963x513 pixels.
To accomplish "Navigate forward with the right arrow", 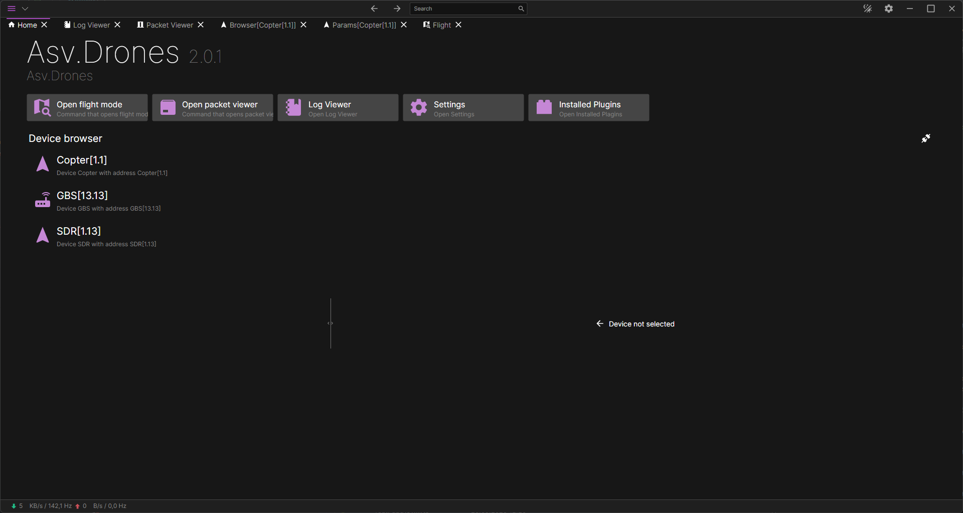I will click(x=397, y=9).
